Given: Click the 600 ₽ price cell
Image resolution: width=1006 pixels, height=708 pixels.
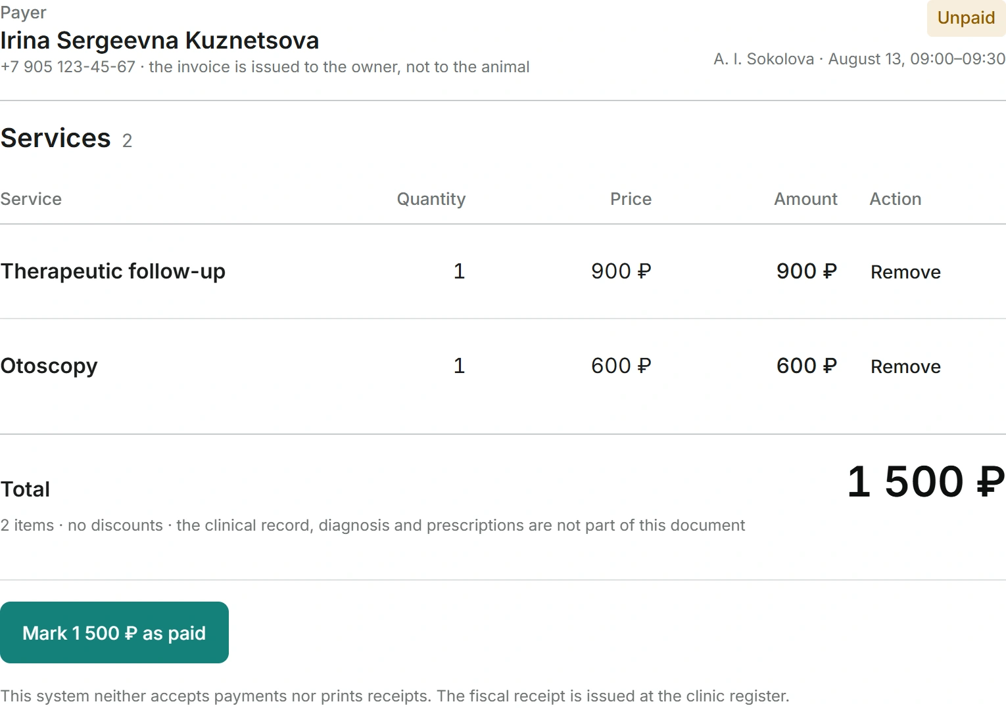Looking at the screenshot, I should [621, 366].
